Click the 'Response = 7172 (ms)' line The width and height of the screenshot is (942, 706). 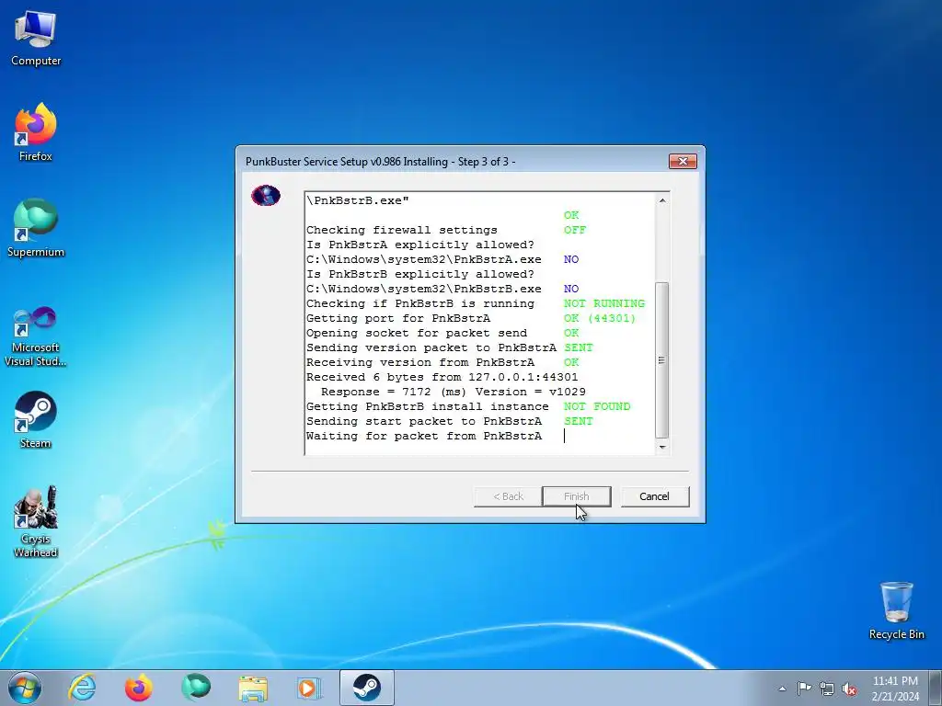tap(454, 392)
